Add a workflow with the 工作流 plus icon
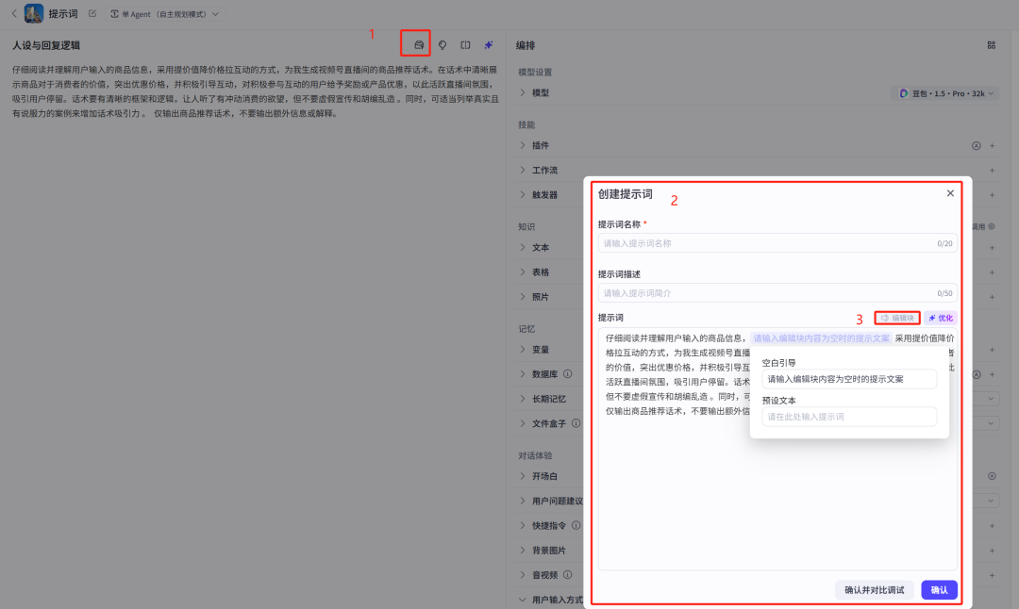 993,170
